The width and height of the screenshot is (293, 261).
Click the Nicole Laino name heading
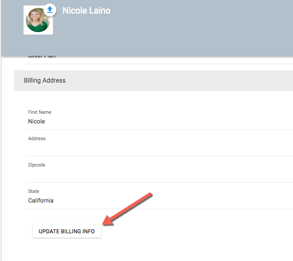point(86,11)
